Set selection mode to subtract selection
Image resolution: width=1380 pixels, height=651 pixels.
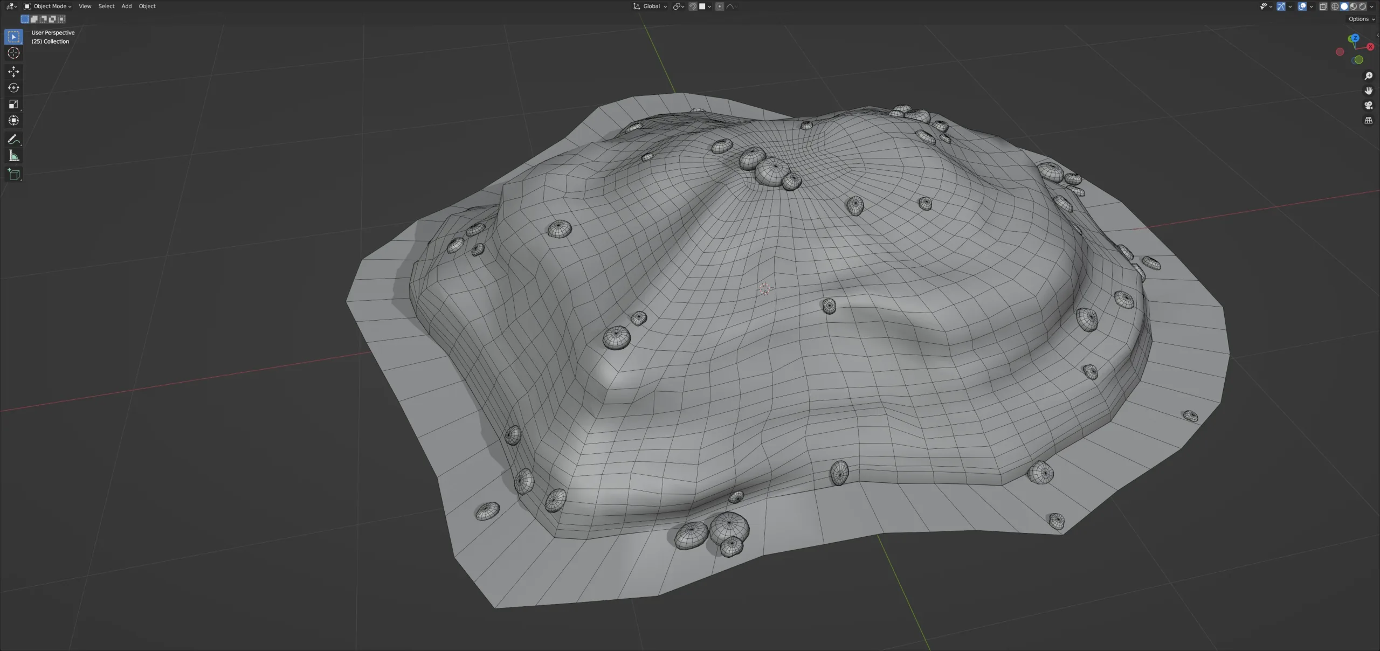tap(43, 19)
